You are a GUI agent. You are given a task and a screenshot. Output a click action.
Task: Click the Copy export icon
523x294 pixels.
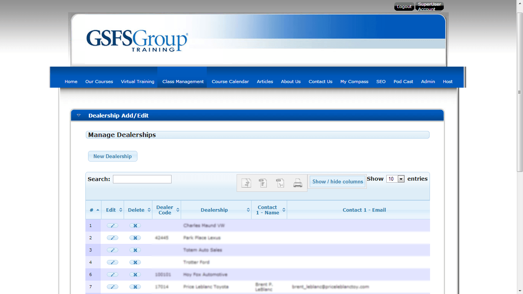click(x=246, y=183)
